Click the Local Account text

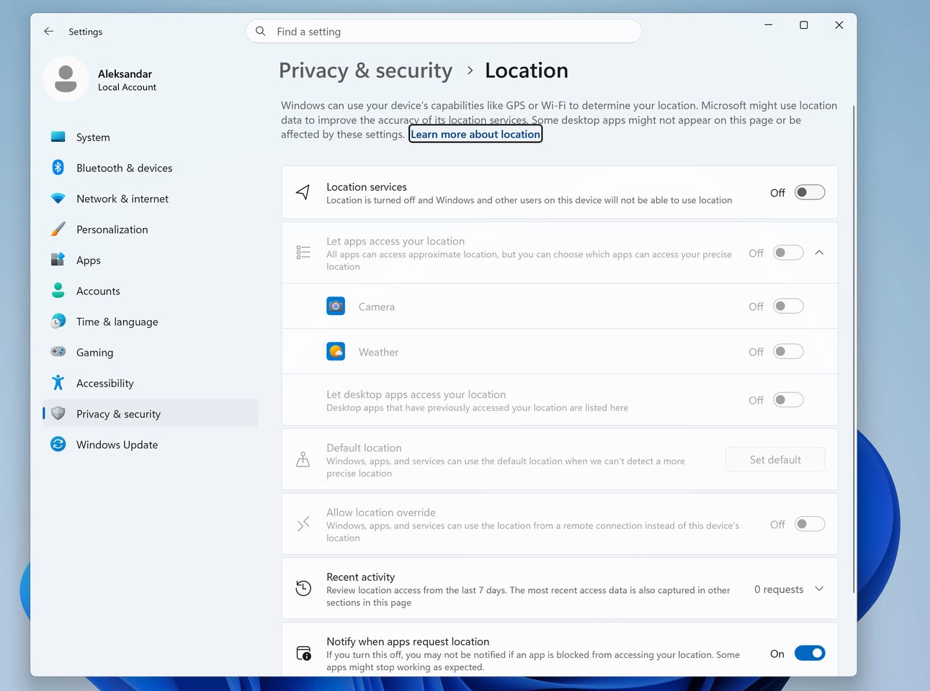(x=127, y=87)
